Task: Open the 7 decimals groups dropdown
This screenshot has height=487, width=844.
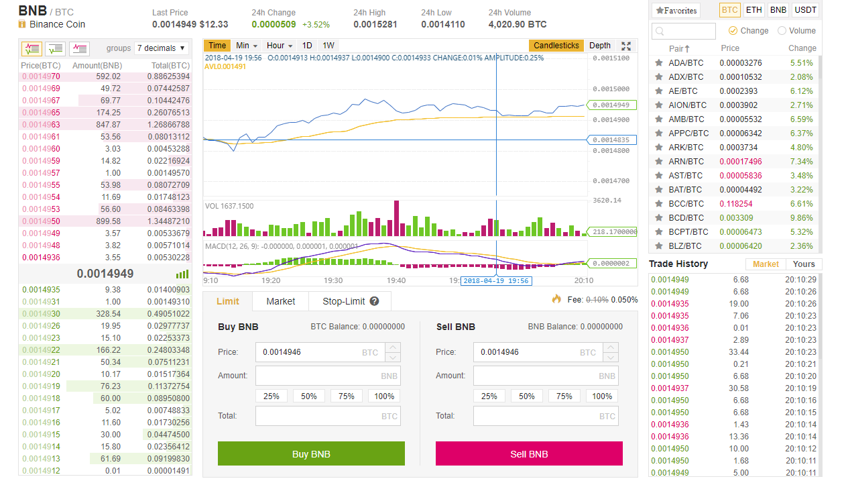Action: (x=161, y=48)
